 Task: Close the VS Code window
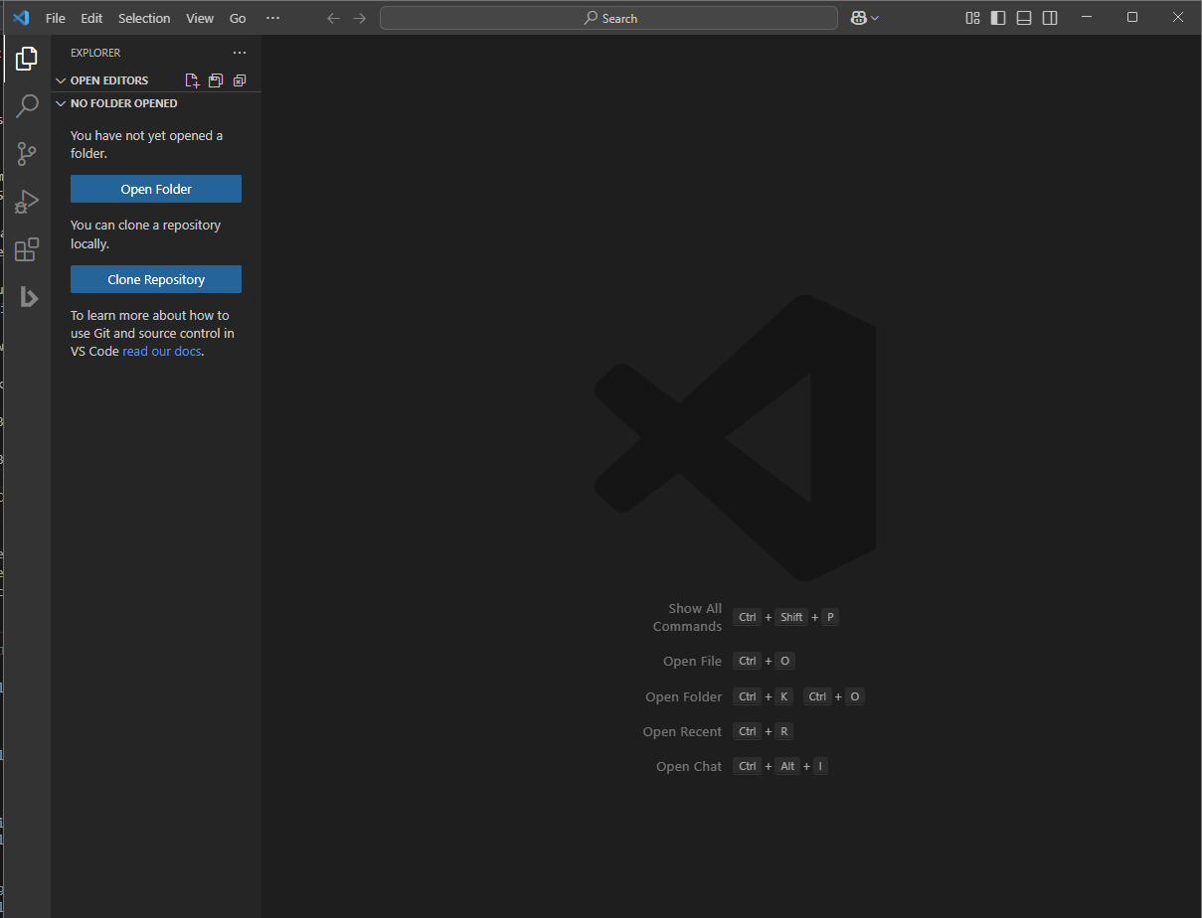point(1178,18)
